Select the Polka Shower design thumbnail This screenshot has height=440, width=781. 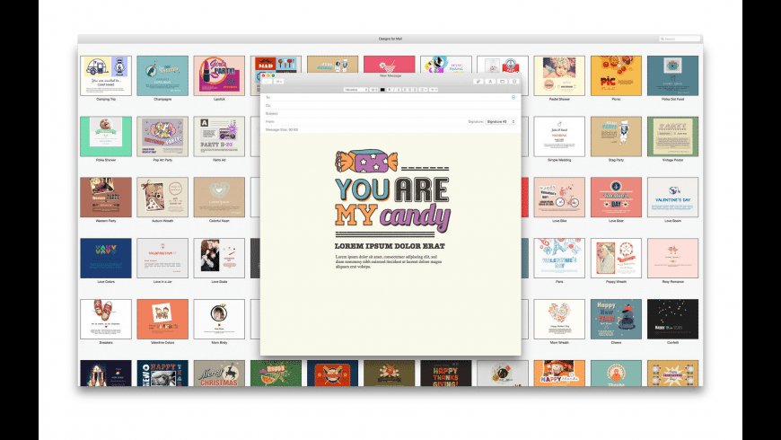(x=106, y=136)
